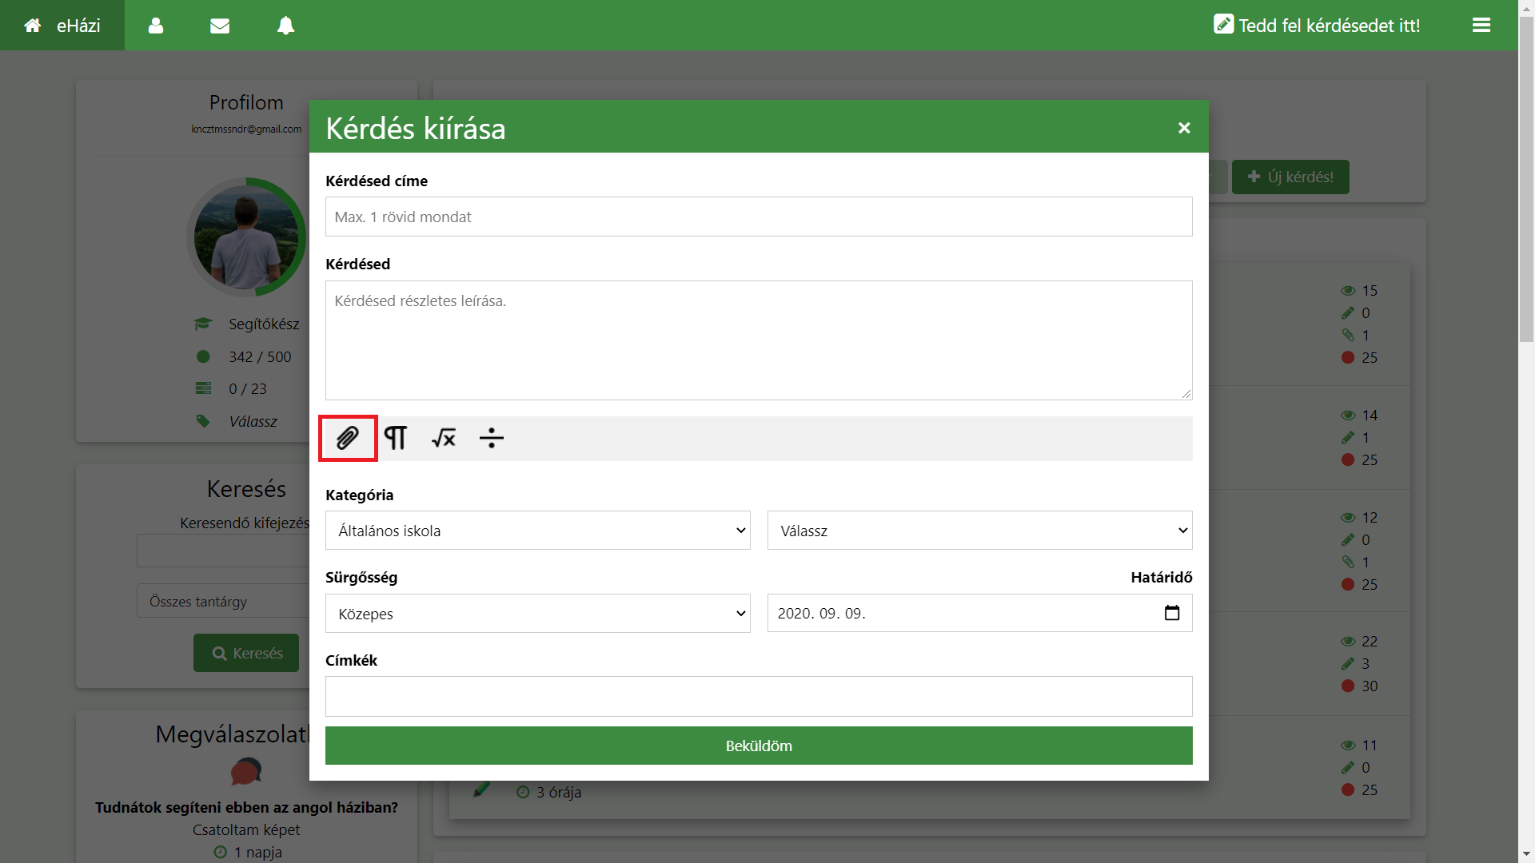Click the Új kérdés! button
This screenshot has width=1535, height=863.
click(1290, 177)
